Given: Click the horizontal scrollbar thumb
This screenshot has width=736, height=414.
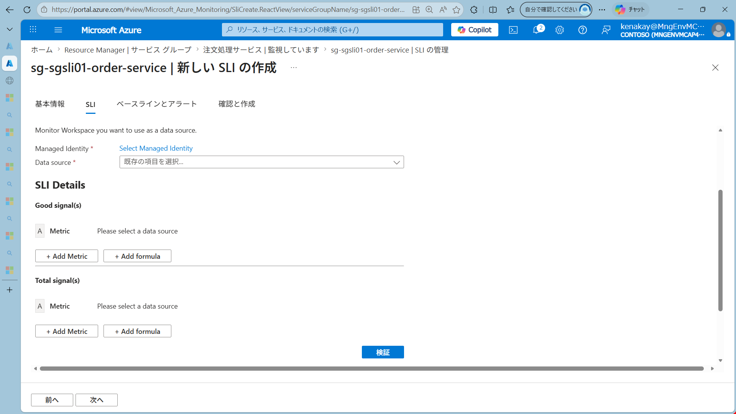Looking at the screenshot, I should tap(371, 368).
